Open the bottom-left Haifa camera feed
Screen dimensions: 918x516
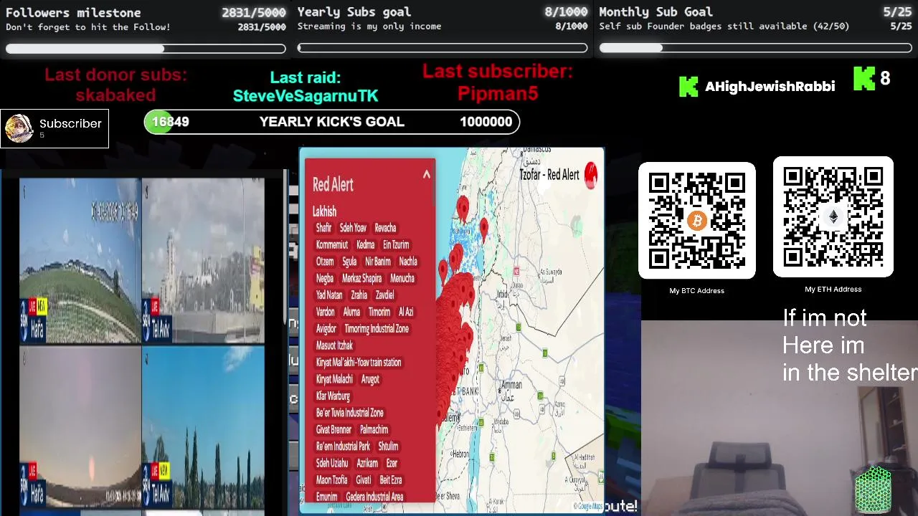point(80,427)
